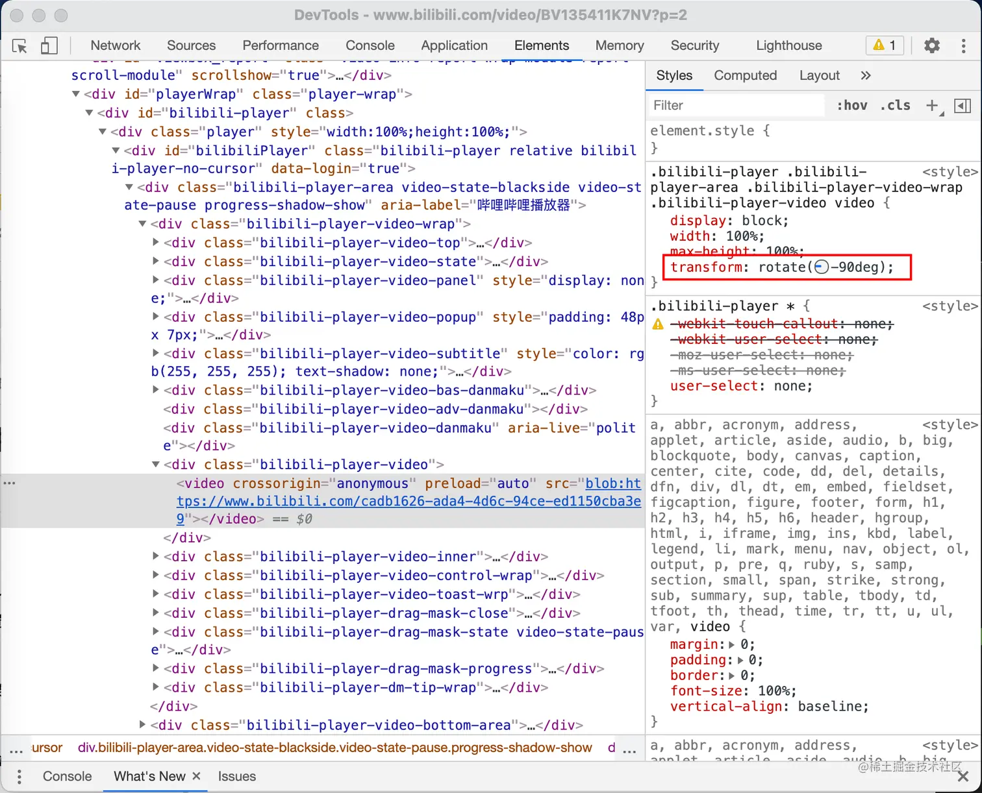The image size is (982, 793).
Task: Open the DevTools three-dot customize menu
Action: pyautogui.click(x=963, y=45)
